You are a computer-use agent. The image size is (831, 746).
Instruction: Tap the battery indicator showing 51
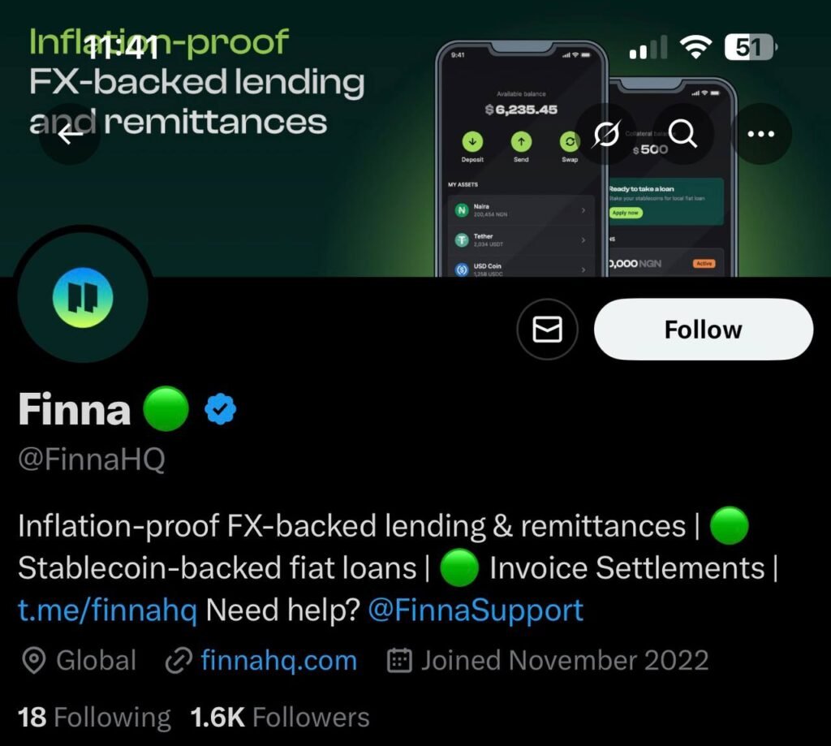coord(751,47)
